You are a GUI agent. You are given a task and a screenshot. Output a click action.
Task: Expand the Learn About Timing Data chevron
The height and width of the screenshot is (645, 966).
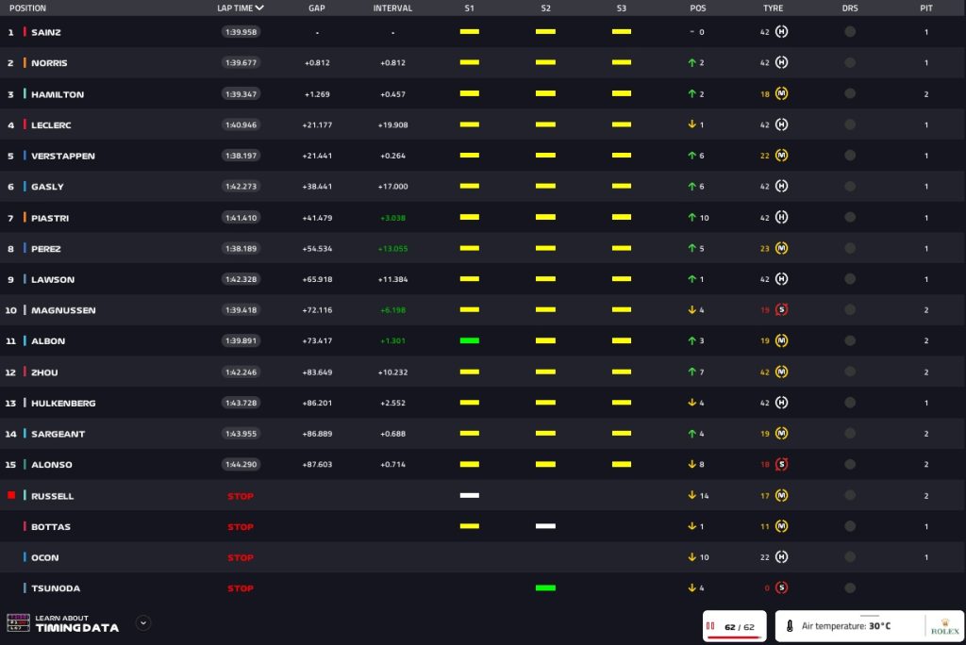pos(143,622)
